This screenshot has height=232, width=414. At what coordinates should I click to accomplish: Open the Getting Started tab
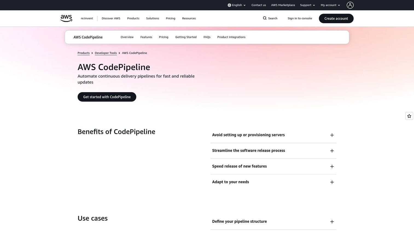pyautogui.click(x=186, y=37)
